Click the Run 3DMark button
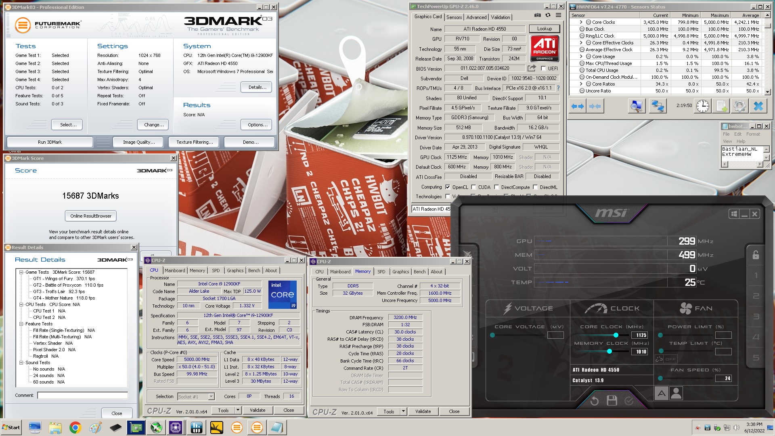Image resolution: width=775 pixels, height=436 pixels. [50, 142]
